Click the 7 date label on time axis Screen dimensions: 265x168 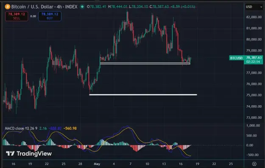pos(130,164)
